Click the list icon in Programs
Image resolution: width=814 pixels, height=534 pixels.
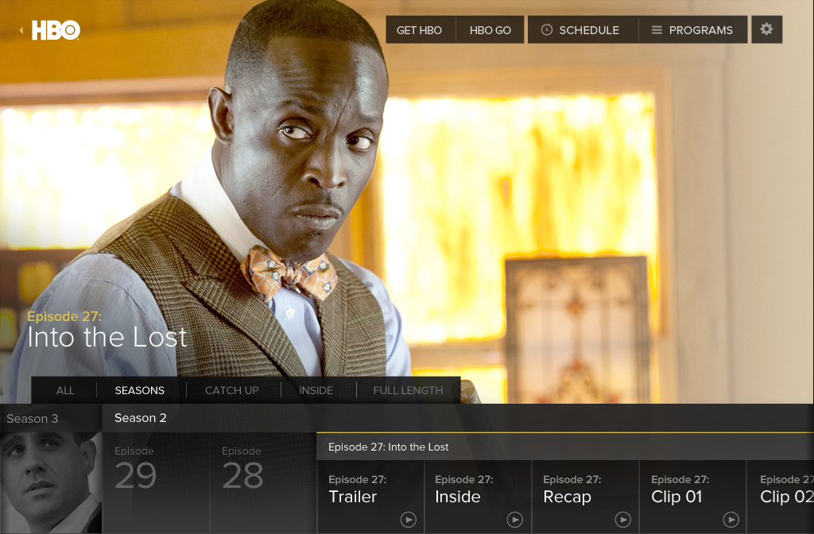(x=657, y=30)
